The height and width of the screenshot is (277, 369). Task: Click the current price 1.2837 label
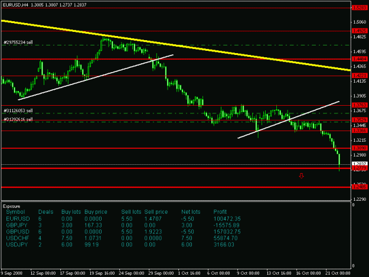[x=360, y=164]
